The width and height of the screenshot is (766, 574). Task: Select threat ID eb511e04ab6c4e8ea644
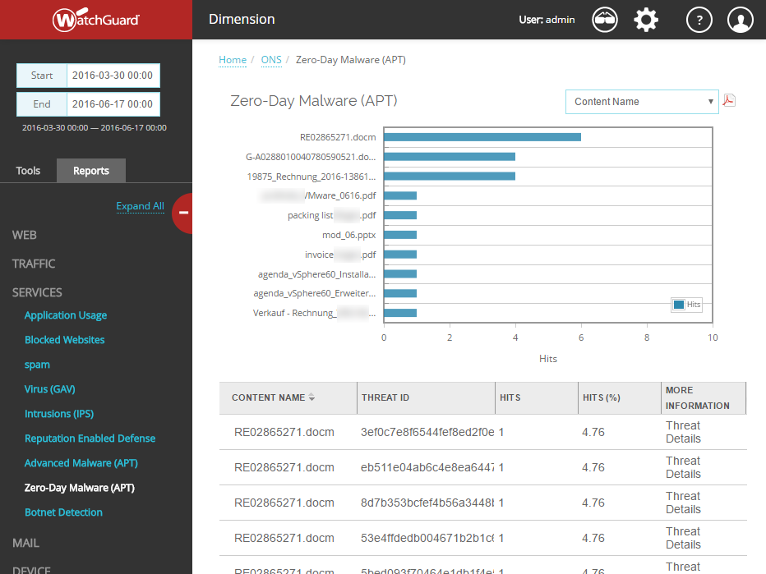[427, 467]
